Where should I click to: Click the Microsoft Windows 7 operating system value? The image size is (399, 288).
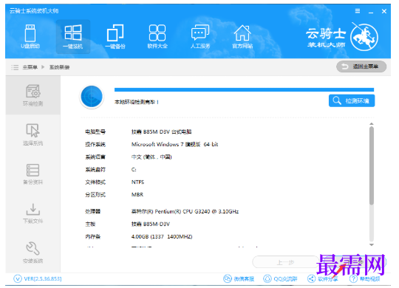tap(174, 144)
